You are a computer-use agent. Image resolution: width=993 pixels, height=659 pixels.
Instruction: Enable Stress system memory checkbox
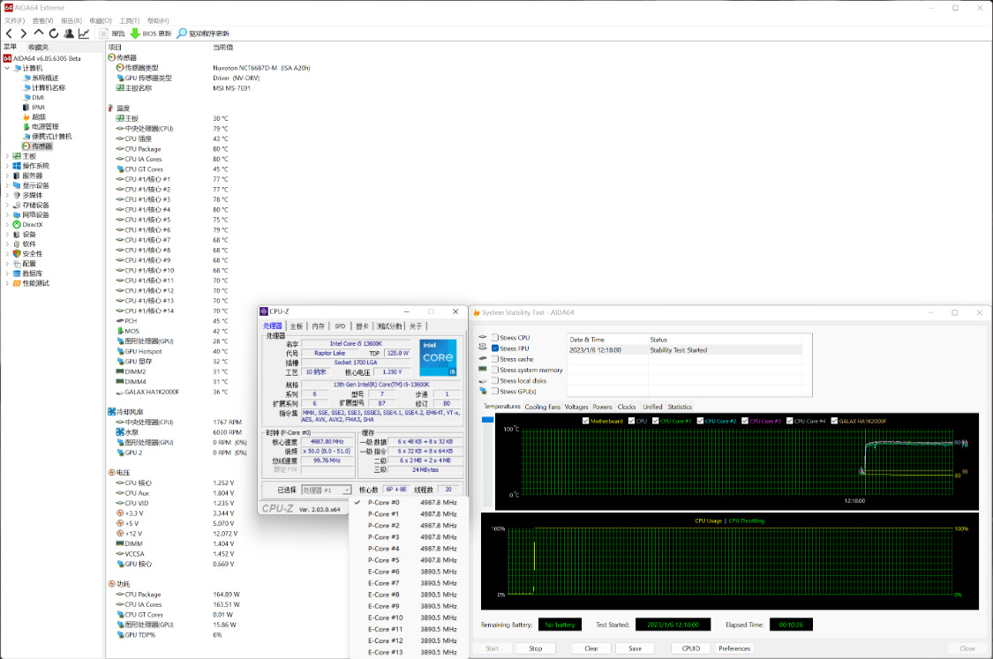pyautogui.click(x=495, y=370)
